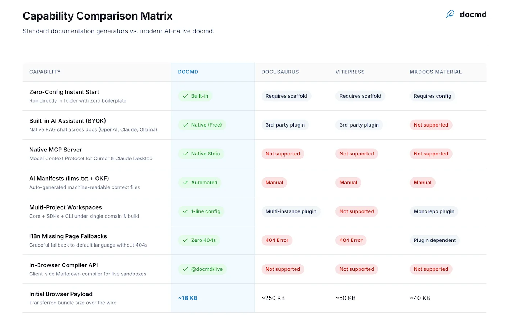The image size is (506, 317).
Task: Click Vitepress 'Not supported' for Native MCP Server
Action: pos(357,154)
